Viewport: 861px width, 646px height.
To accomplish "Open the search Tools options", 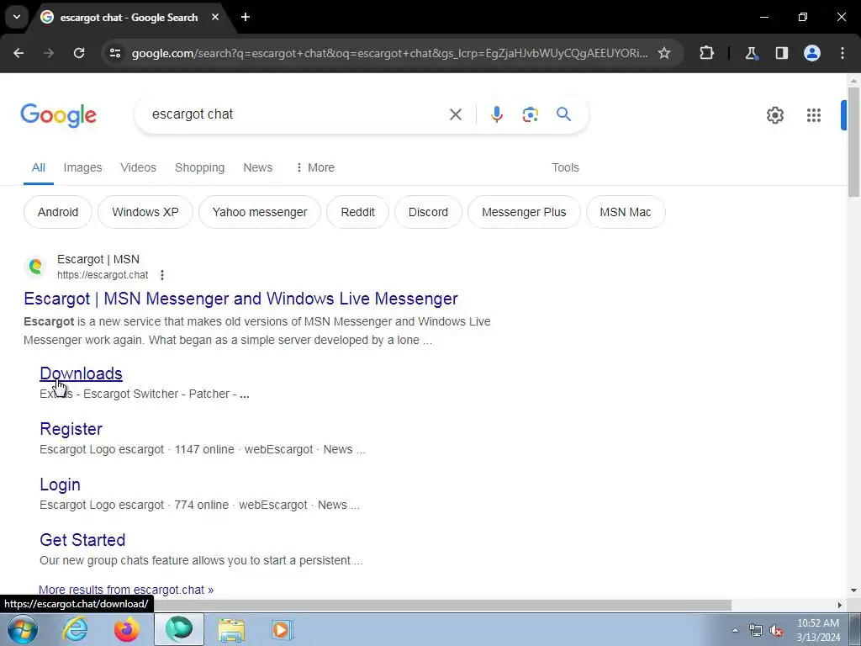I will click(565, 167).
